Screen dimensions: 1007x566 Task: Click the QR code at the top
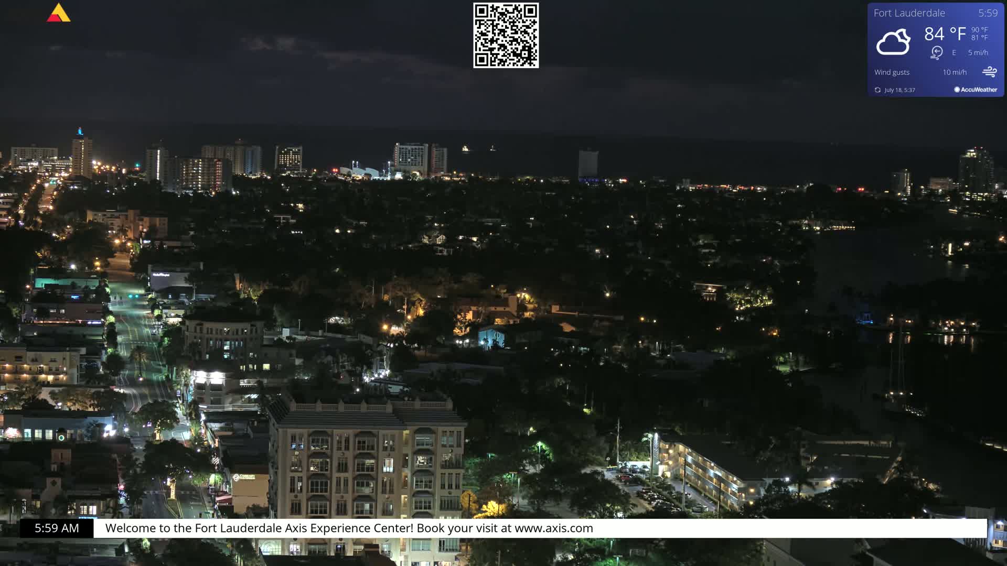click(x=505, y=35)
